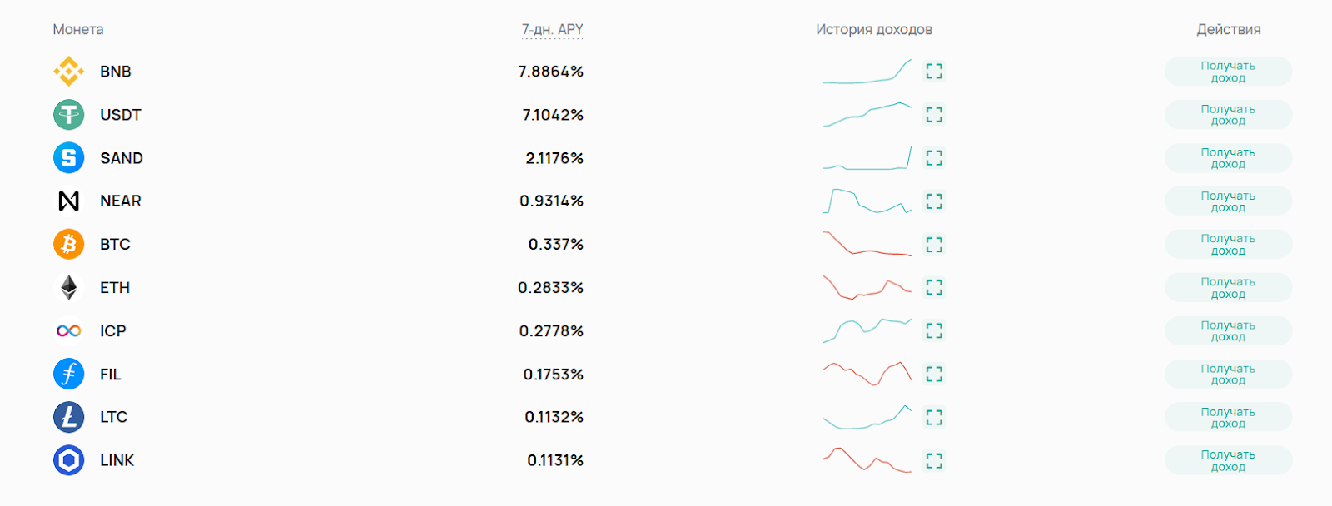Click the FIL Filecoin icon
This screenshot has width=1332, height=506.
tap(68, 374)
